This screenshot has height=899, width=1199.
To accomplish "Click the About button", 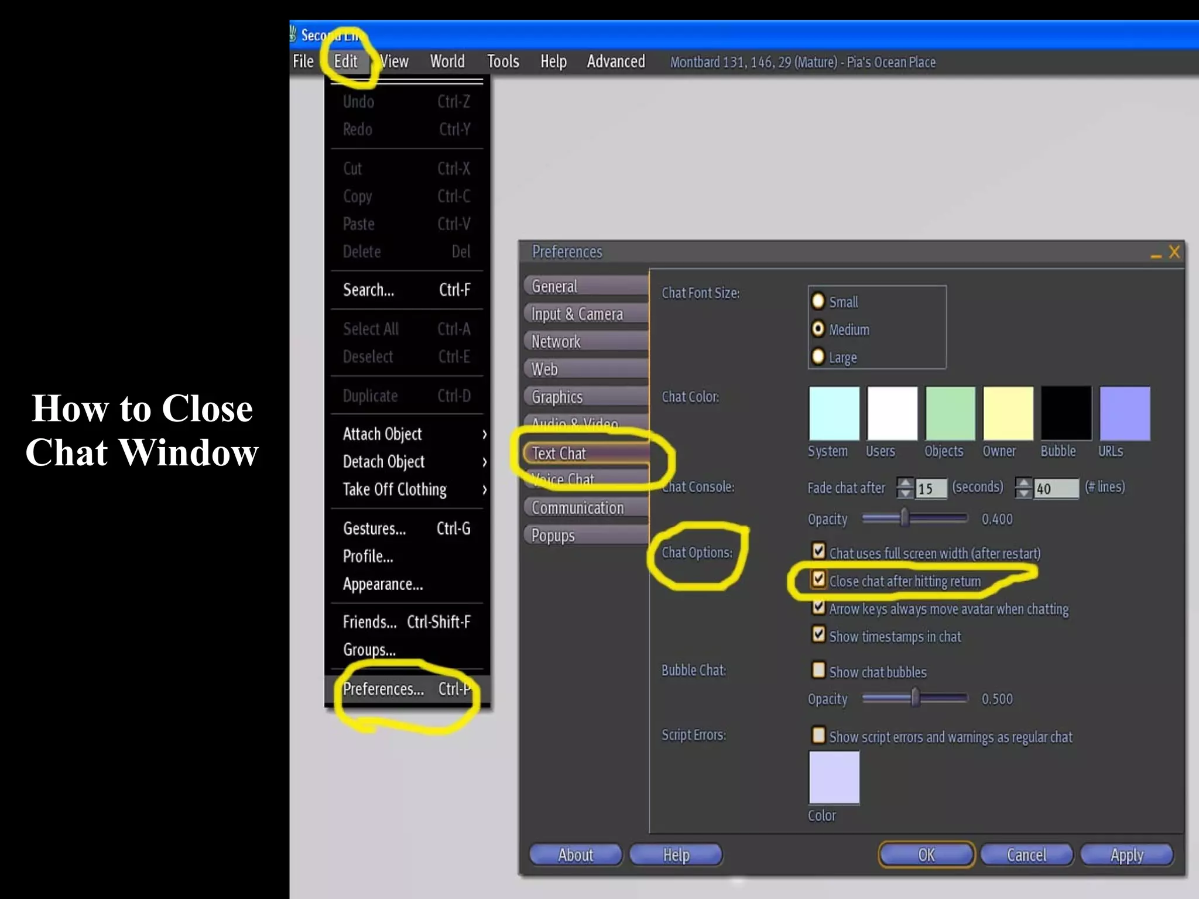I will coord(575,855).
